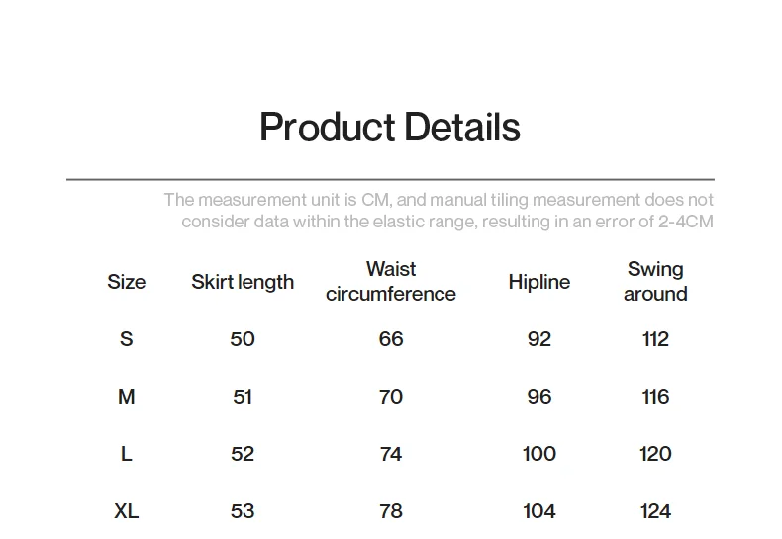Select the XL size row label

126,511
